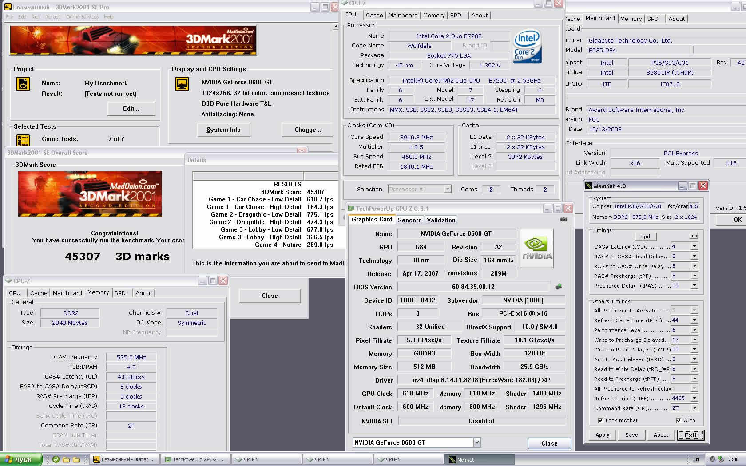Click the project icon beside My Benchmark

[23, 84]
